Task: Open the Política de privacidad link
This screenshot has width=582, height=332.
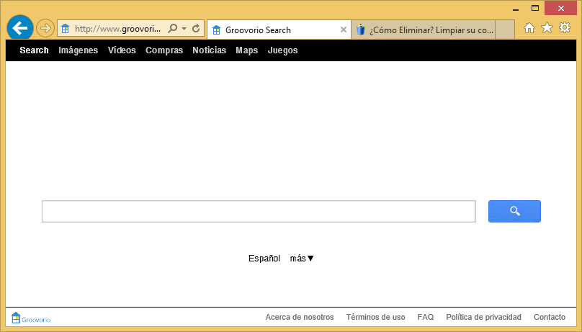Action: (x=483, y=317)
